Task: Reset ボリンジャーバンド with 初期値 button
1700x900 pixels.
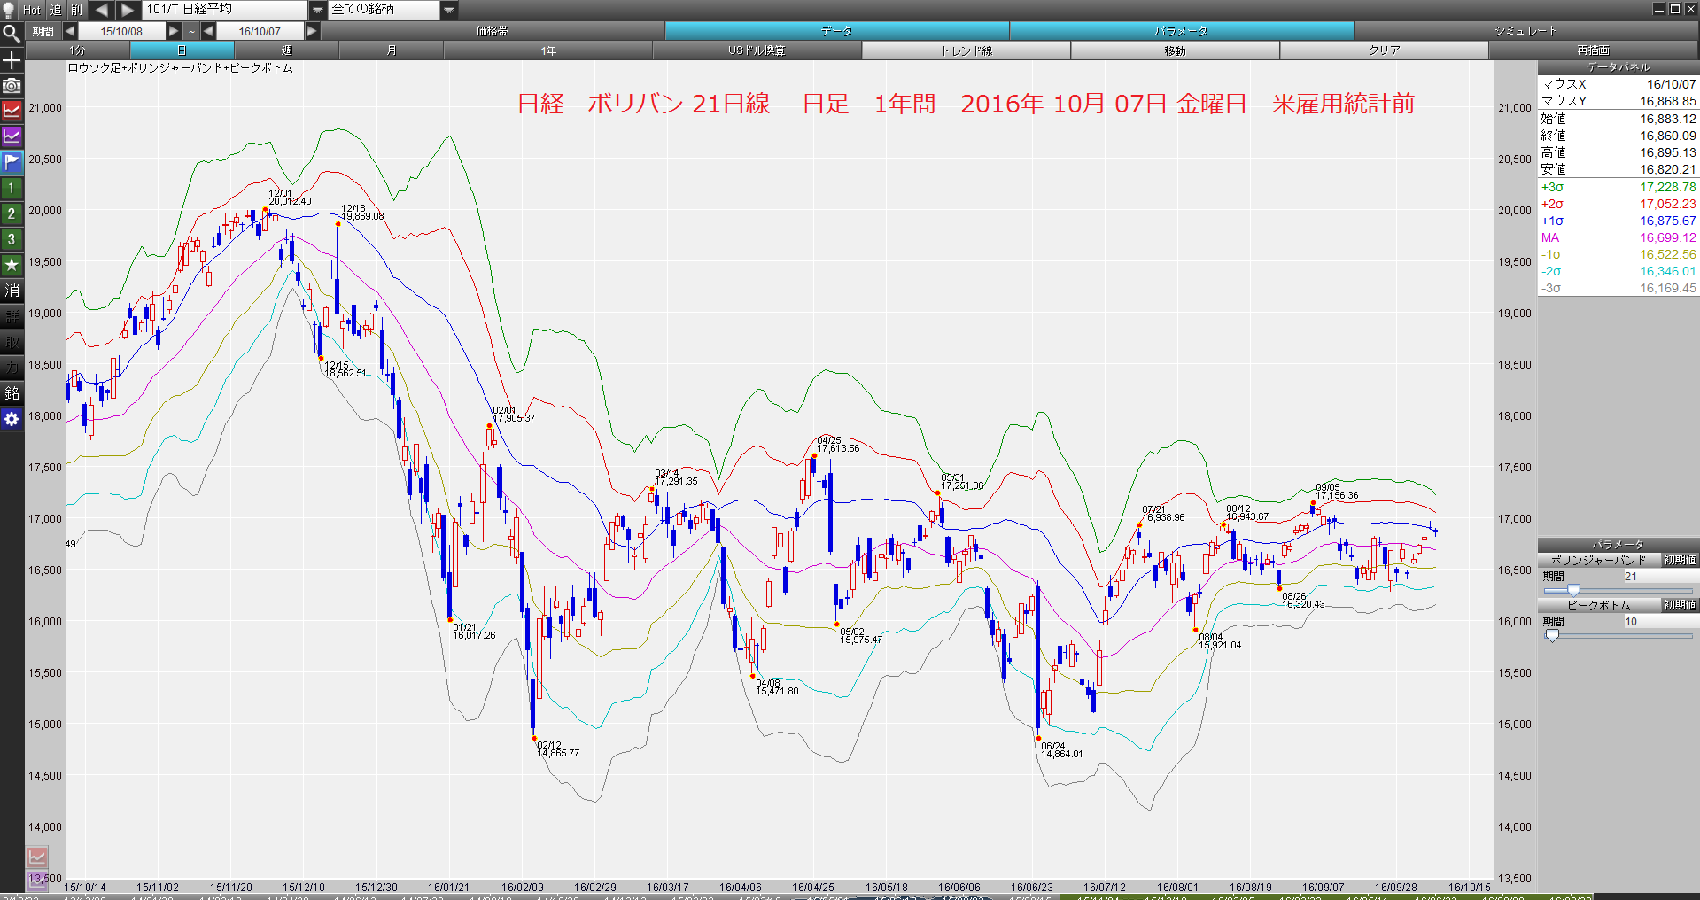Action: (x=1680, y=560)
